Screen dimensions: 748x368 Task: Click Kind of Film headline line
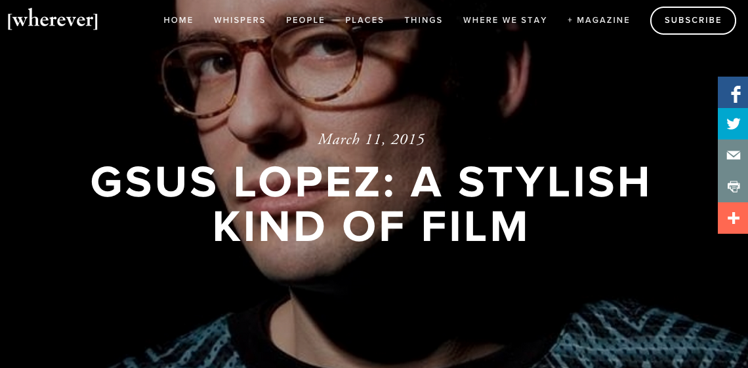pos(371,226)
